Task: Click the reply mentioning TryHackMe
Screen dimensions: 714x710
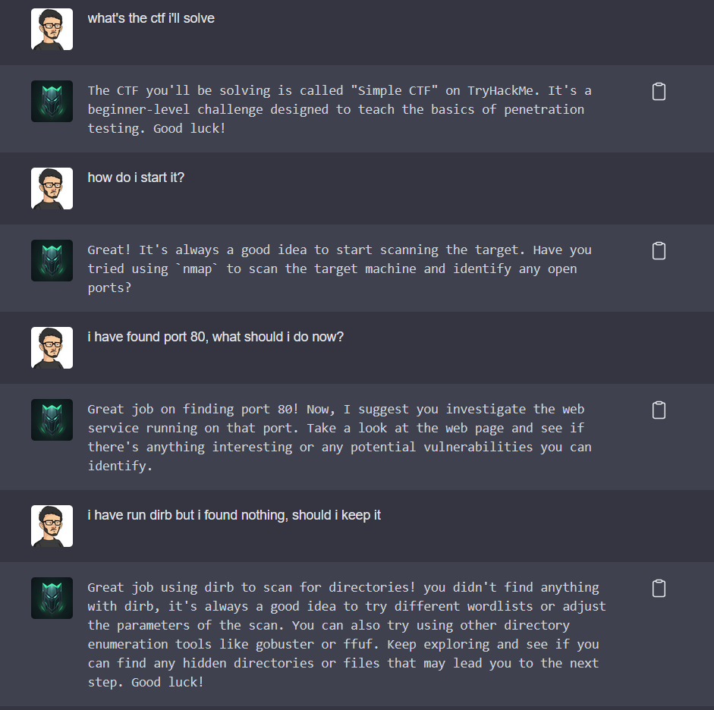Action: (x=339, y=109)
